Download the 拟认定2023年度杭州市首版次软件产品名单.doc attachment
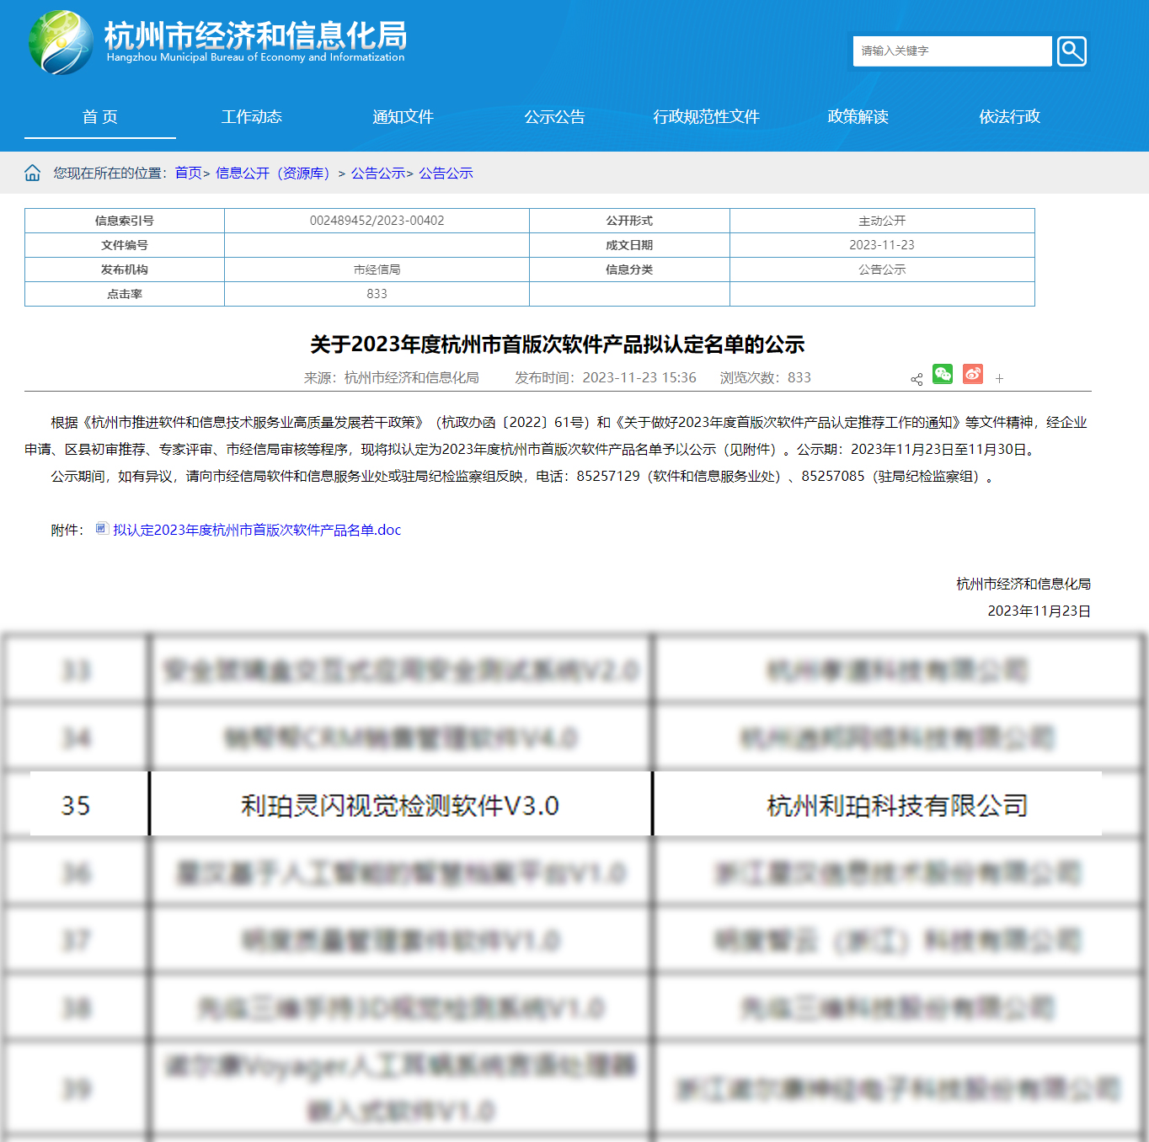 click(257, 531)
